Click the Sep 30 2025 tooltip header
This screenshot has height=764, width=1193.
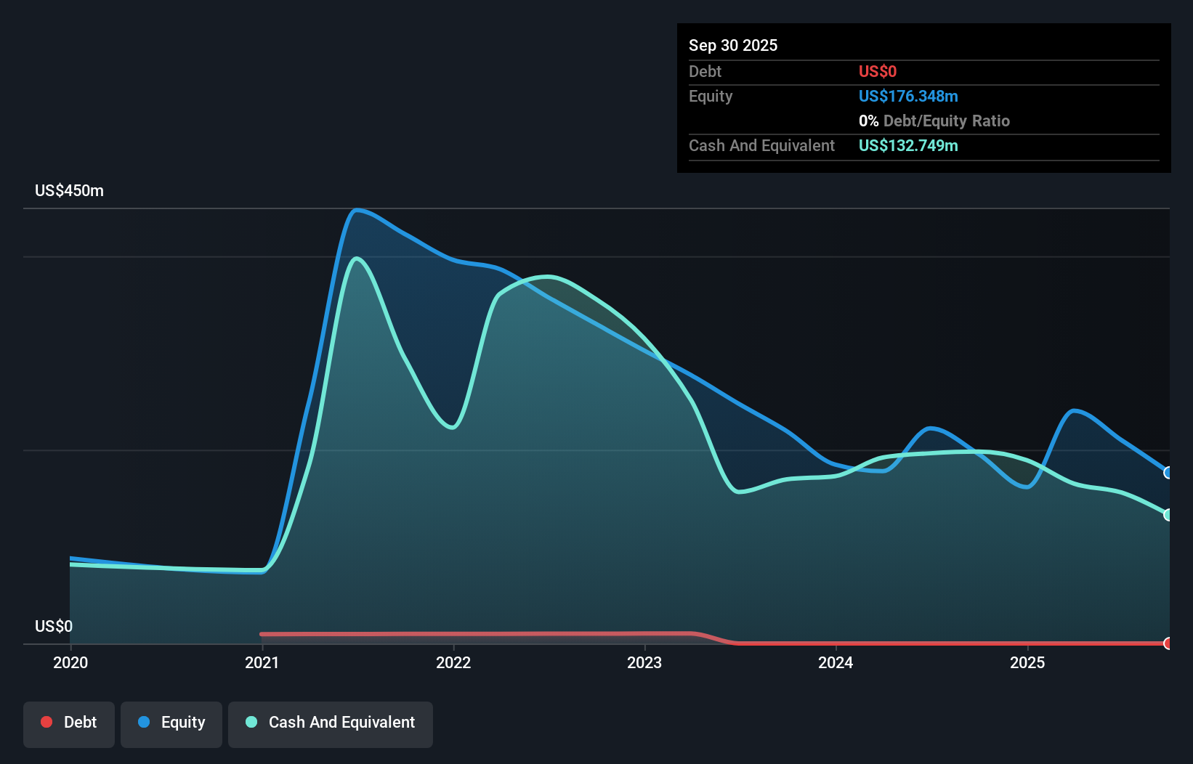pos(733,45)
